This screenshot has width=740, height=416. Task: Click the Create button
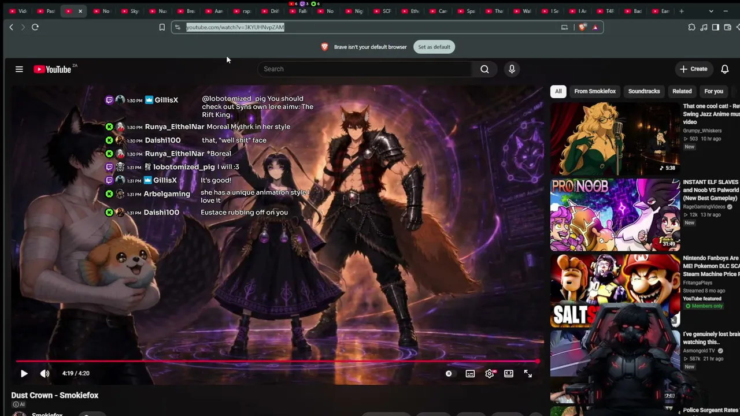click(693, 69)
